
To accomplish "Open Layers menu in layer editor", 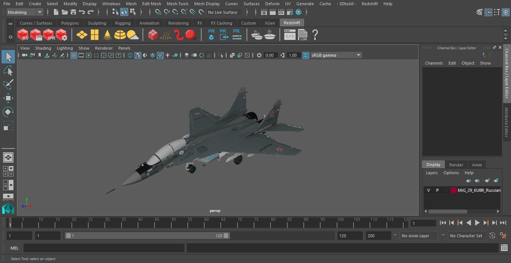I will click(432, 173).
